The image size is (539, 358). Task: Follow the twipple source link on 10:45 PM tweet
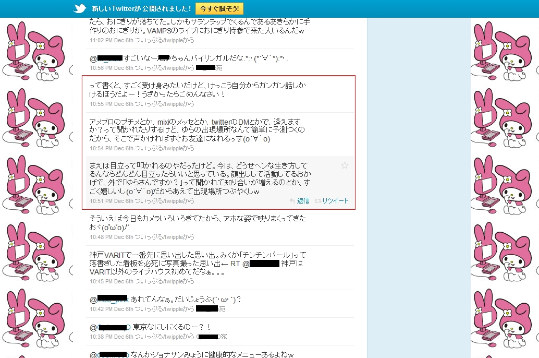point(159,282)
